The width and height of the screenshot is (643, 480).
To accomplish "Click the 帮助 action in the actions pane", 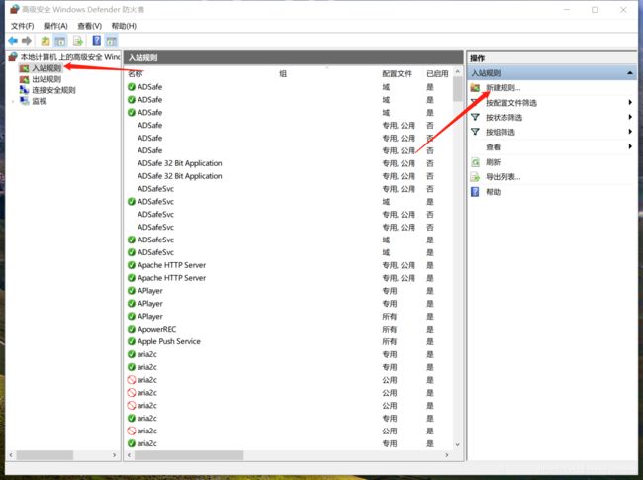I will [x=493, y=192].
